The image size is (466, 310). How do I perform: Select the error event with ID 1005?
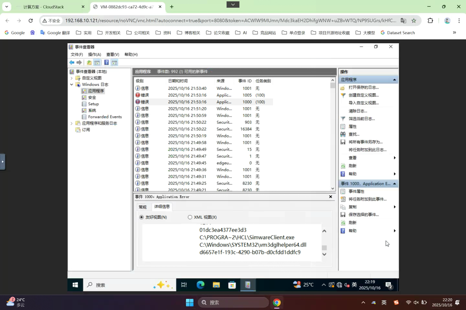(203, 95)
